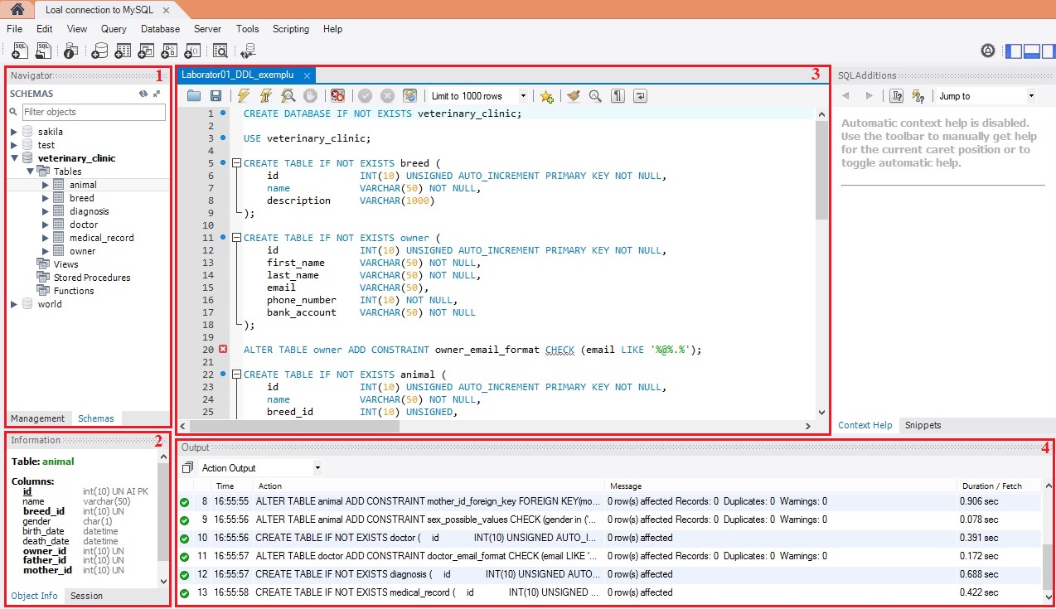
Task: Collapse the Tables folder
Action: pyautogui.click(x=30, y=172)
